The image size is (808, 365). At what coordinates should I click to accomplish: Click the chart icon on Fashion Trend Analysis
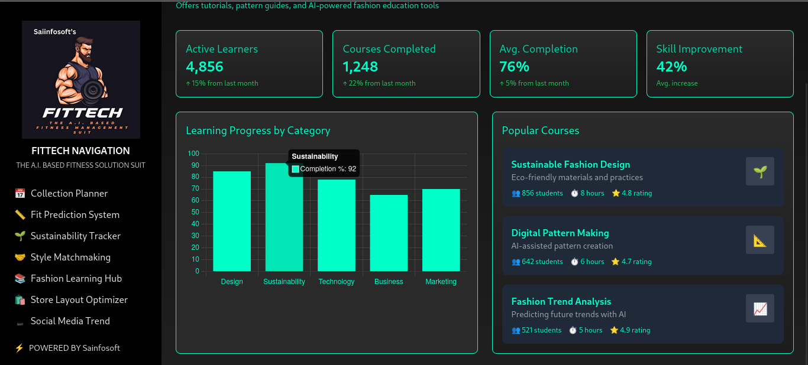[x=759, y=308]
